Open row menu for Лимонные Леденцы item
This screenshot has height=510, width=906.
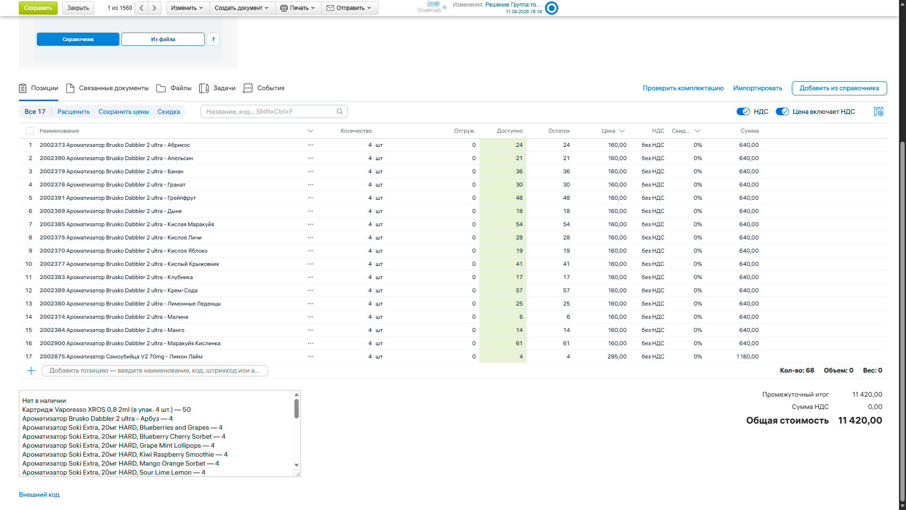point(310,304)
